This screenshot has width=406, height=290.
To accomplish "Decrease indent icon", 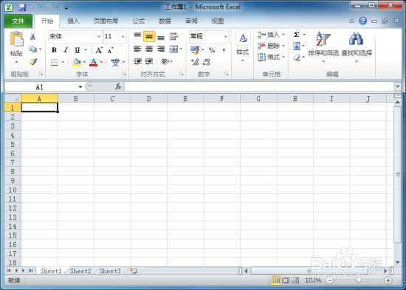I will pos(137,61).
